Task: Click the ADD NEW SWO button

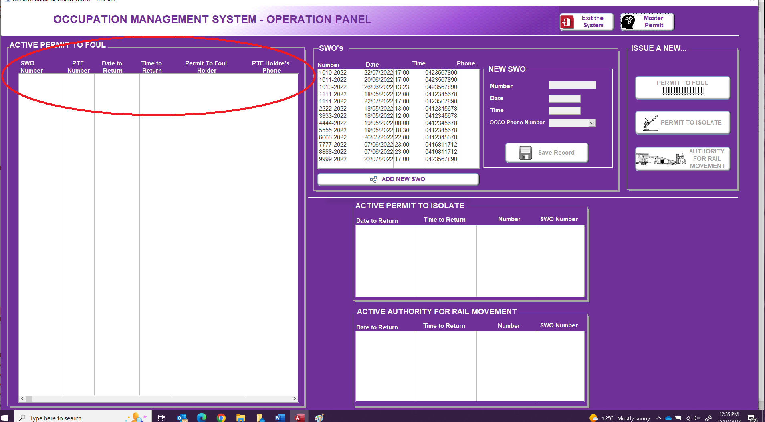Action: pos(398,179)
